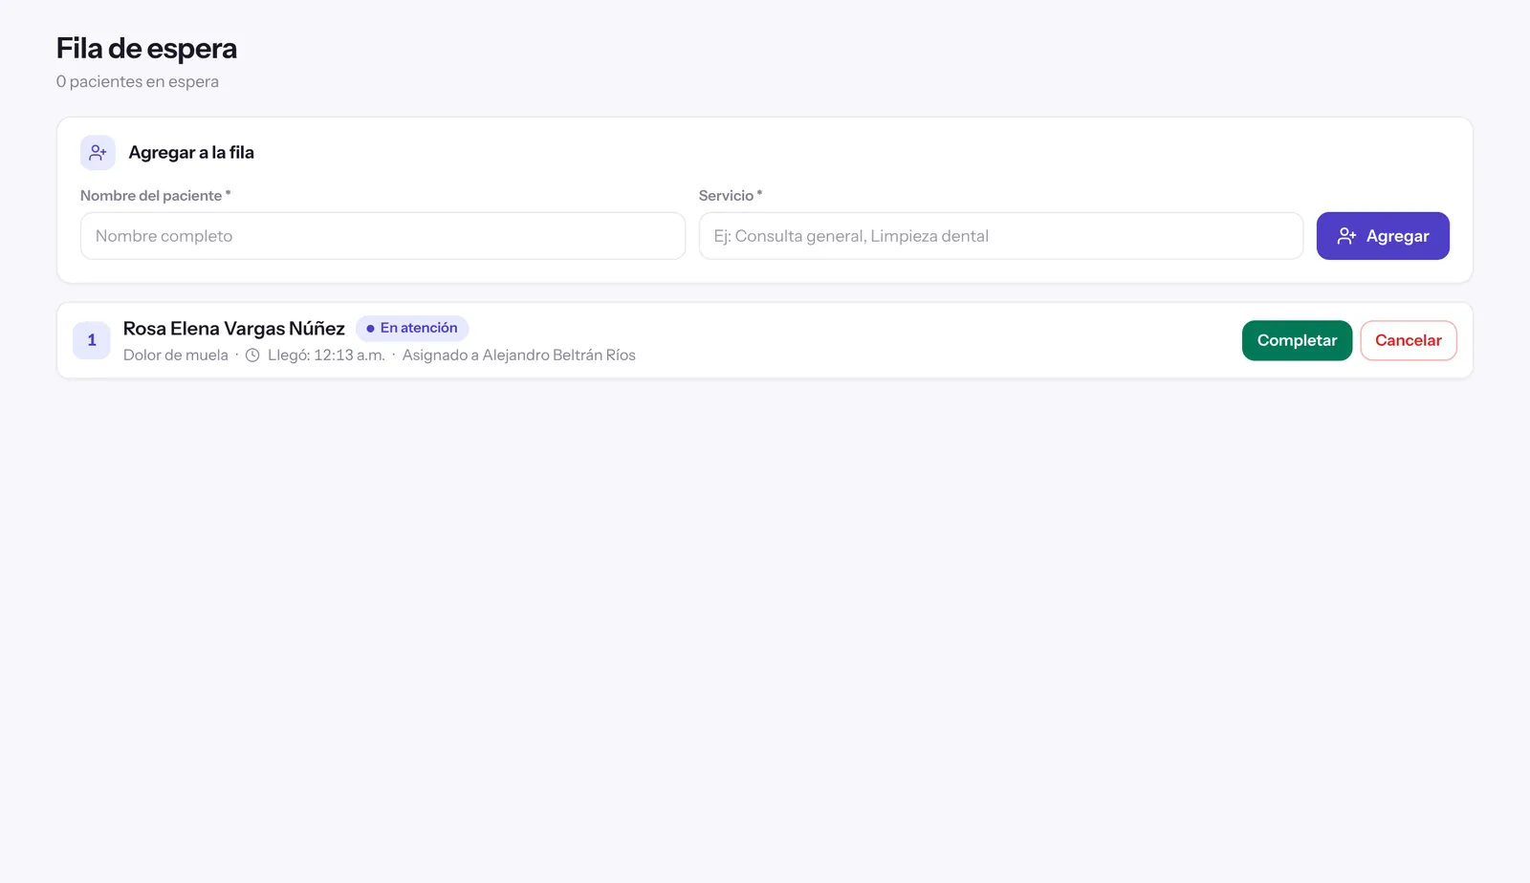Viewport: 1530px width, 883px height.
Task: Click the clock icon next to Llegó time
Action: (x=252, y=355)
